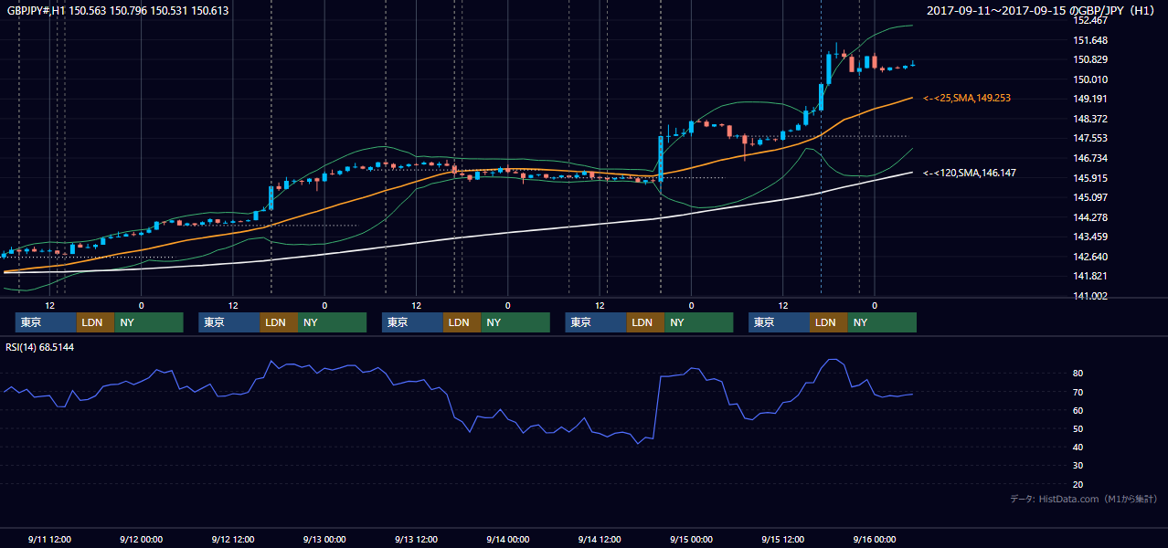
Task: Click the 120 SMA label reading 146.147
Action: click(969, 173)
